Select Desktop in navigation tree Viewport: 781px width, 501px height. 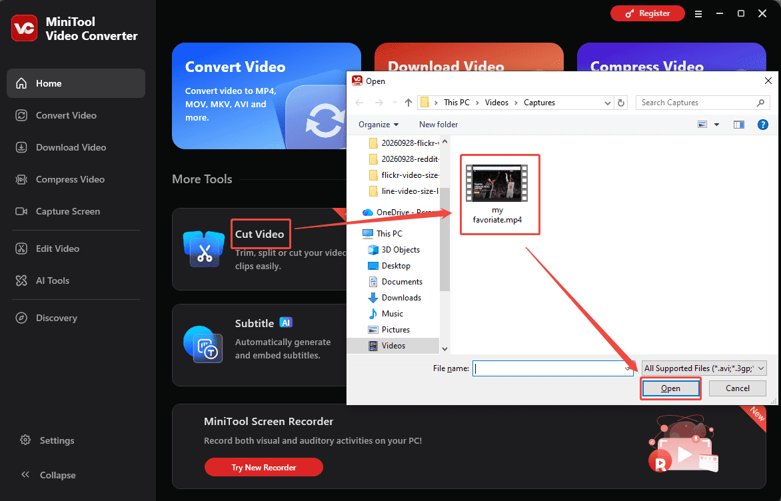tap(389, 265)
